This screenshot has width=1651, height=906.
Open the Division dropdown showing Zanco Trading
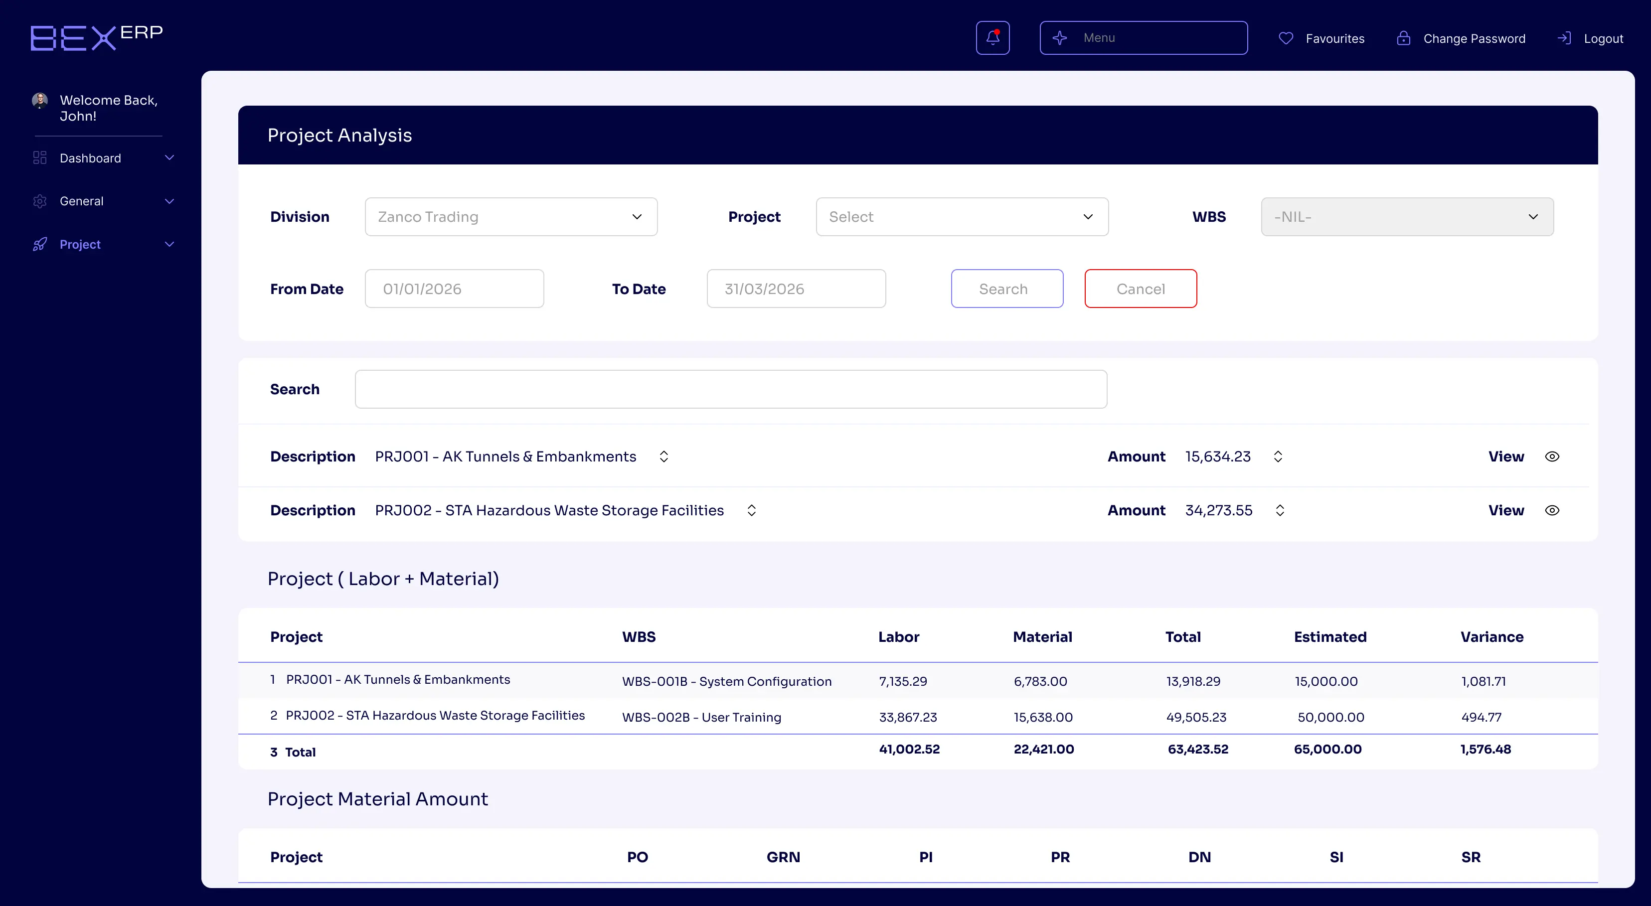click(x=510, y=217)
